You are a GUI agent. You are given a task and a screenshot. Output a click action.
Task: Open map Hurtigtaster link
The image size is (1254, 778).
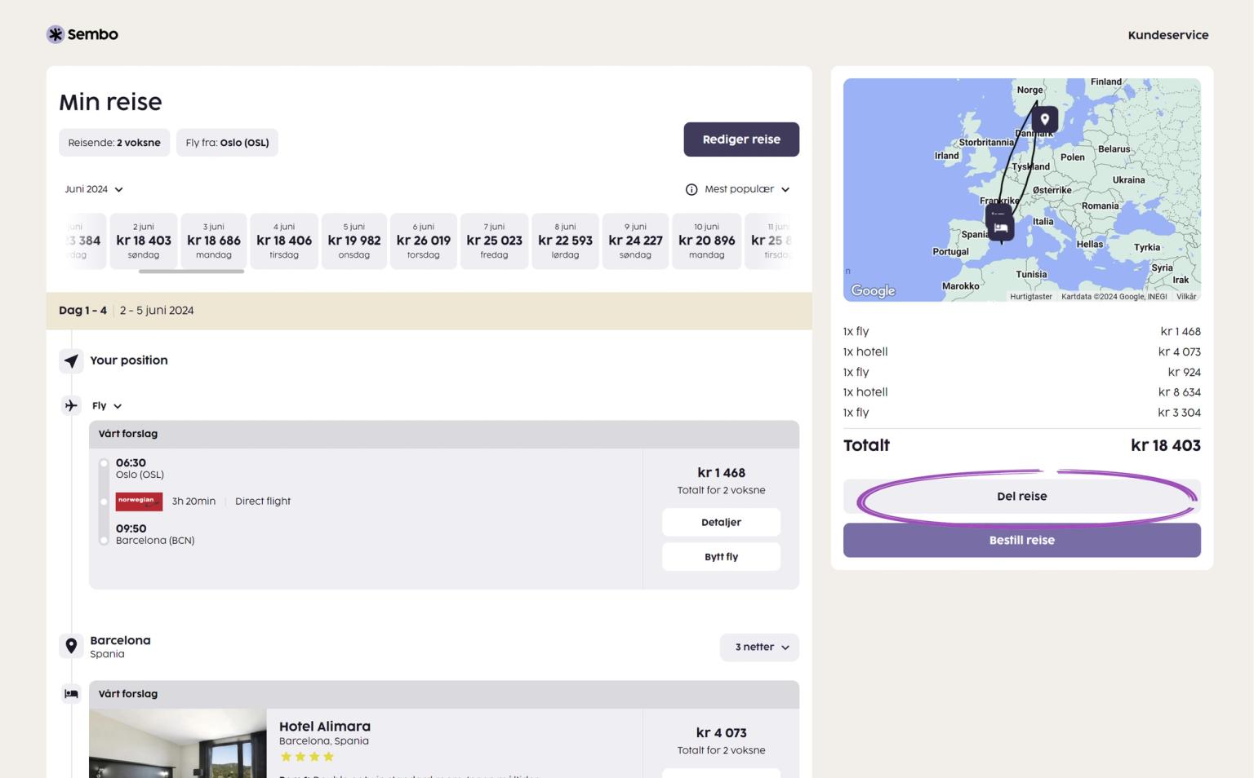click(1031, 297)
